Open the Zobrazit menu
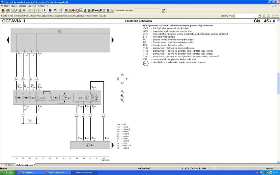The width and height of the screenshot is (280, 175). [22, 6]
